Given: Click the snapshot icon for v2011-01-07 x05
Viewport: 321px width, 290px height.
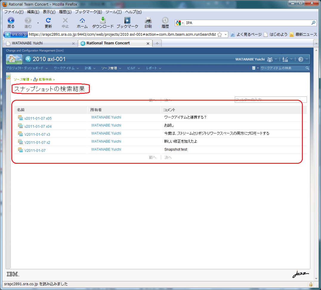Looking at the screenshot, I should click(x=20, y=118).
